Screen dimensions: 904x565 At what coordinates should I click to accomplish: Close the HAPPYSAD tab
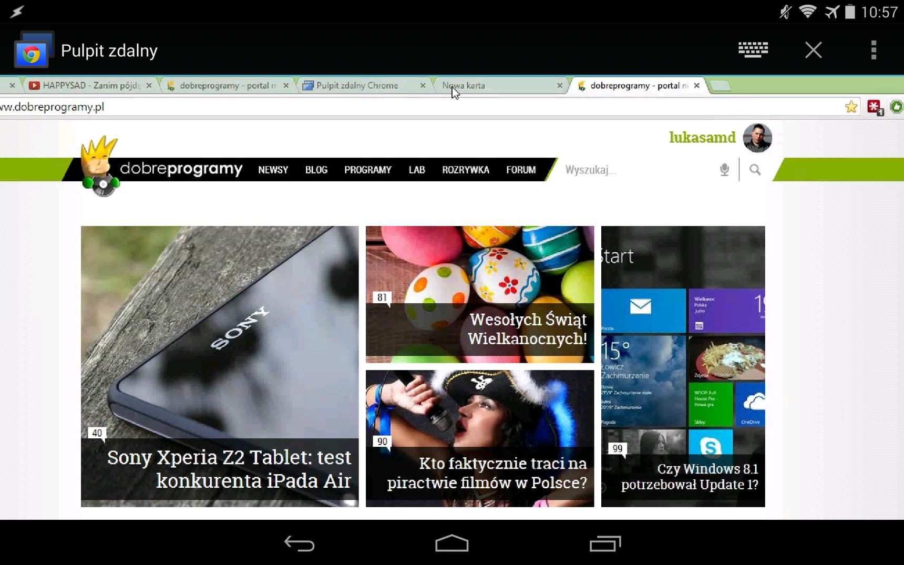click(149, 85)
